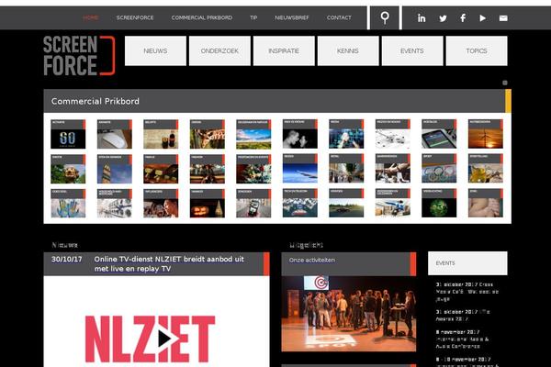Switch to the INSPIRATIE tab
Image resolution: width=551 pixels, height=367 pixels.
click(x=284, y=50)
